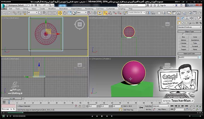
Task: Activate the Select and Scale tool
Action: (69, 13)
